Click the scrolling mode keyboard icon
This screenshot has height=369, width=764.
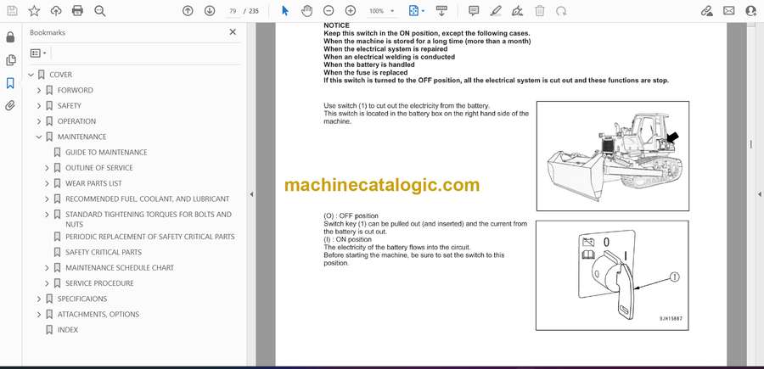(x=441, y=11)
